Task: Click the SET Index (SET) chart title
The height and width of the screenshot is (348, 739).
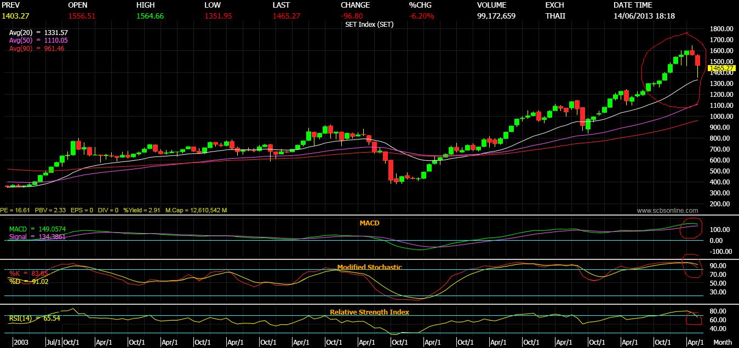Action: click(369, 25)
